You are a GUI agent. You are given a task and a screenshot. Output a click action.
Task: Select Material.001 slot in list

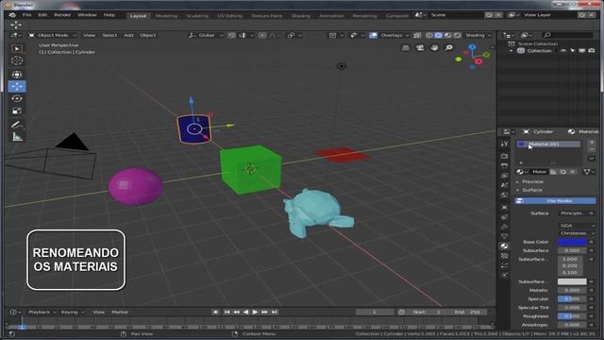tap(548, 144)
